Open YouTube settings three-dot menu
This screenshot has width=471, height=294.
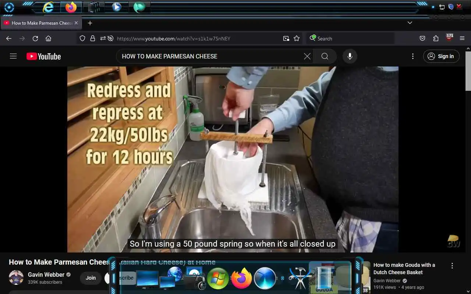[x=413, y=56]
